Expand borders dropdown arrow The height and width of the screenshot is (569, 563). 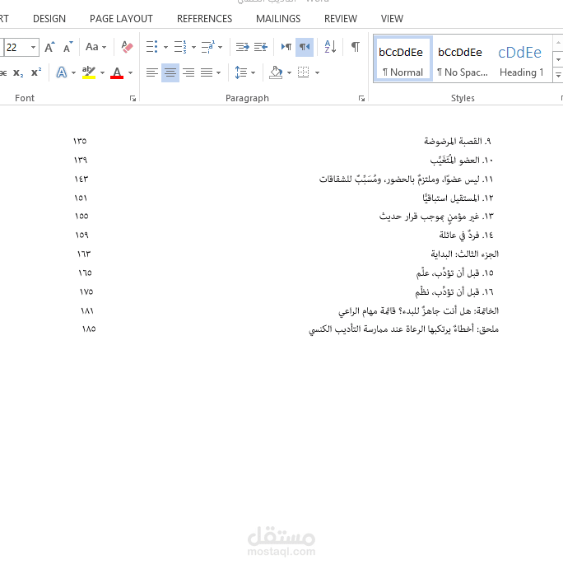(x=318, y=72)
